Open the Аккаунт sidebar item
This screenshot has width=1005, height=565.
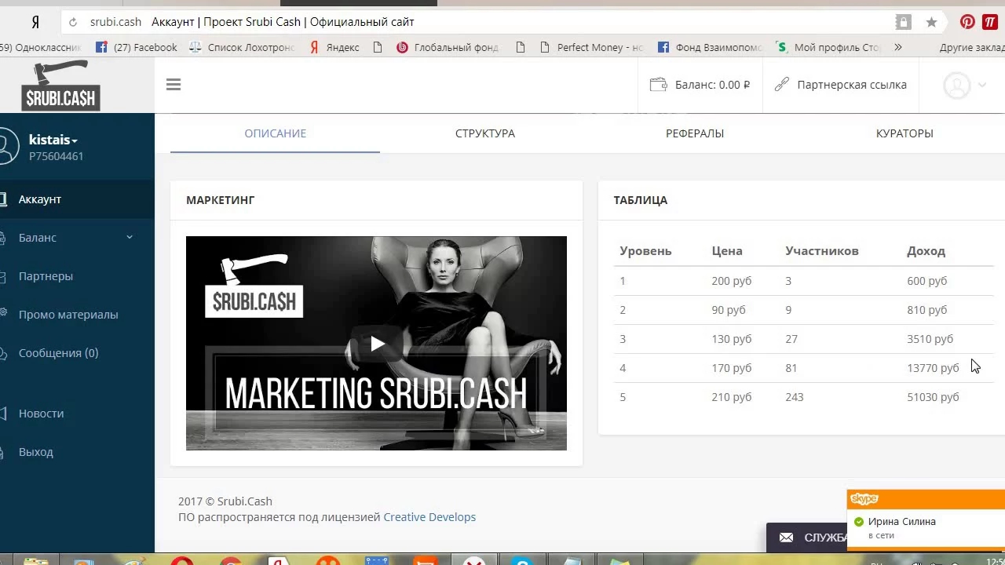coord(77,199)
